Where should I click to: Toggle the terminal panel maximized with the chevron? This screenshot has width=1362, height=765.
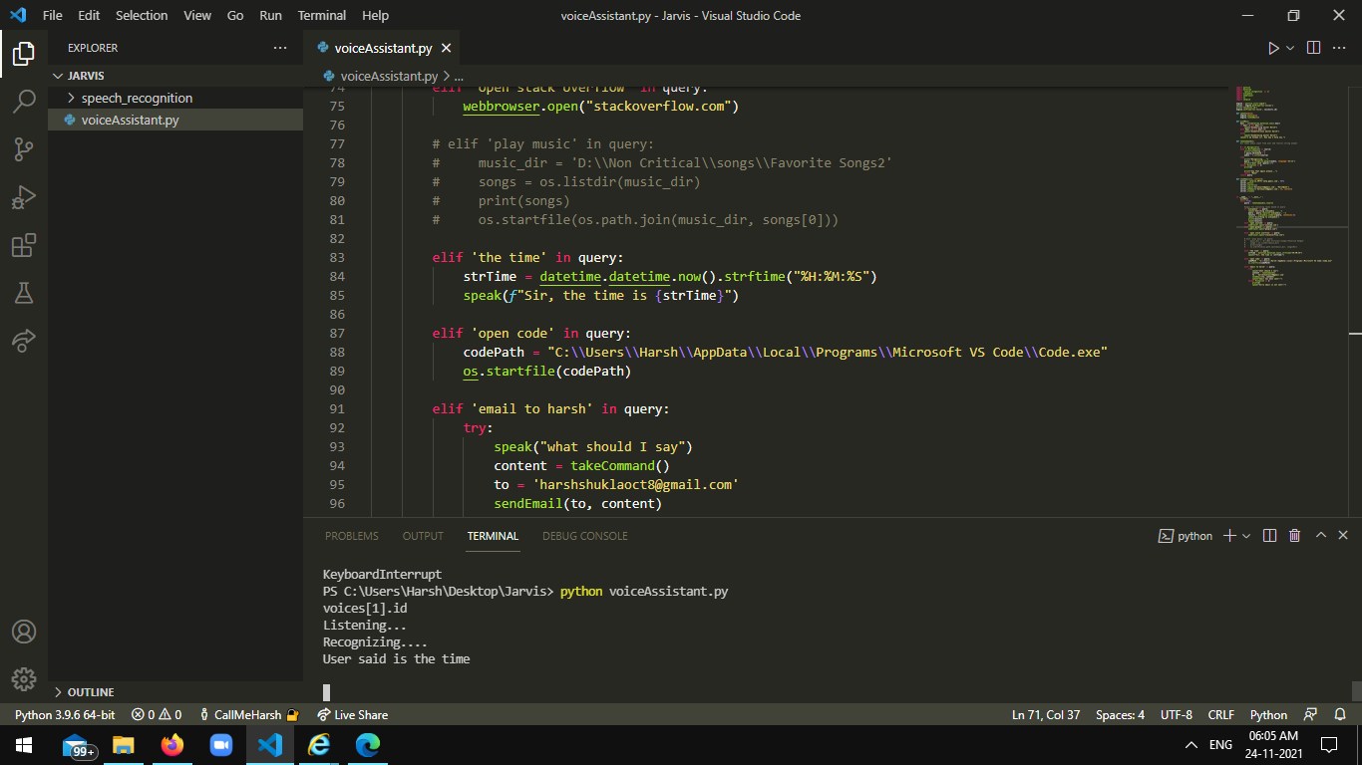point(1320,535)
